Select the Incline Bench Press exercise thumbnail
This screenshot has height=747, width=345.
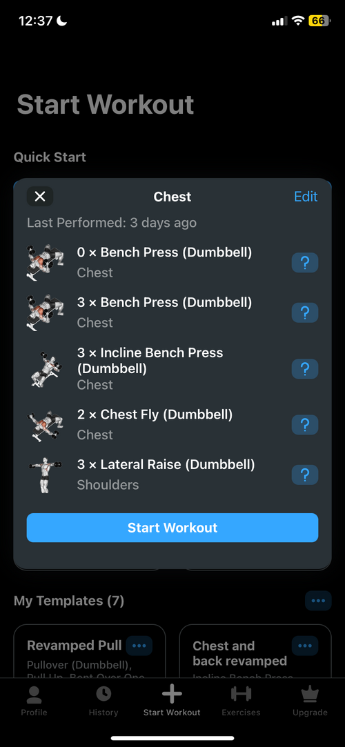(44, 369)
